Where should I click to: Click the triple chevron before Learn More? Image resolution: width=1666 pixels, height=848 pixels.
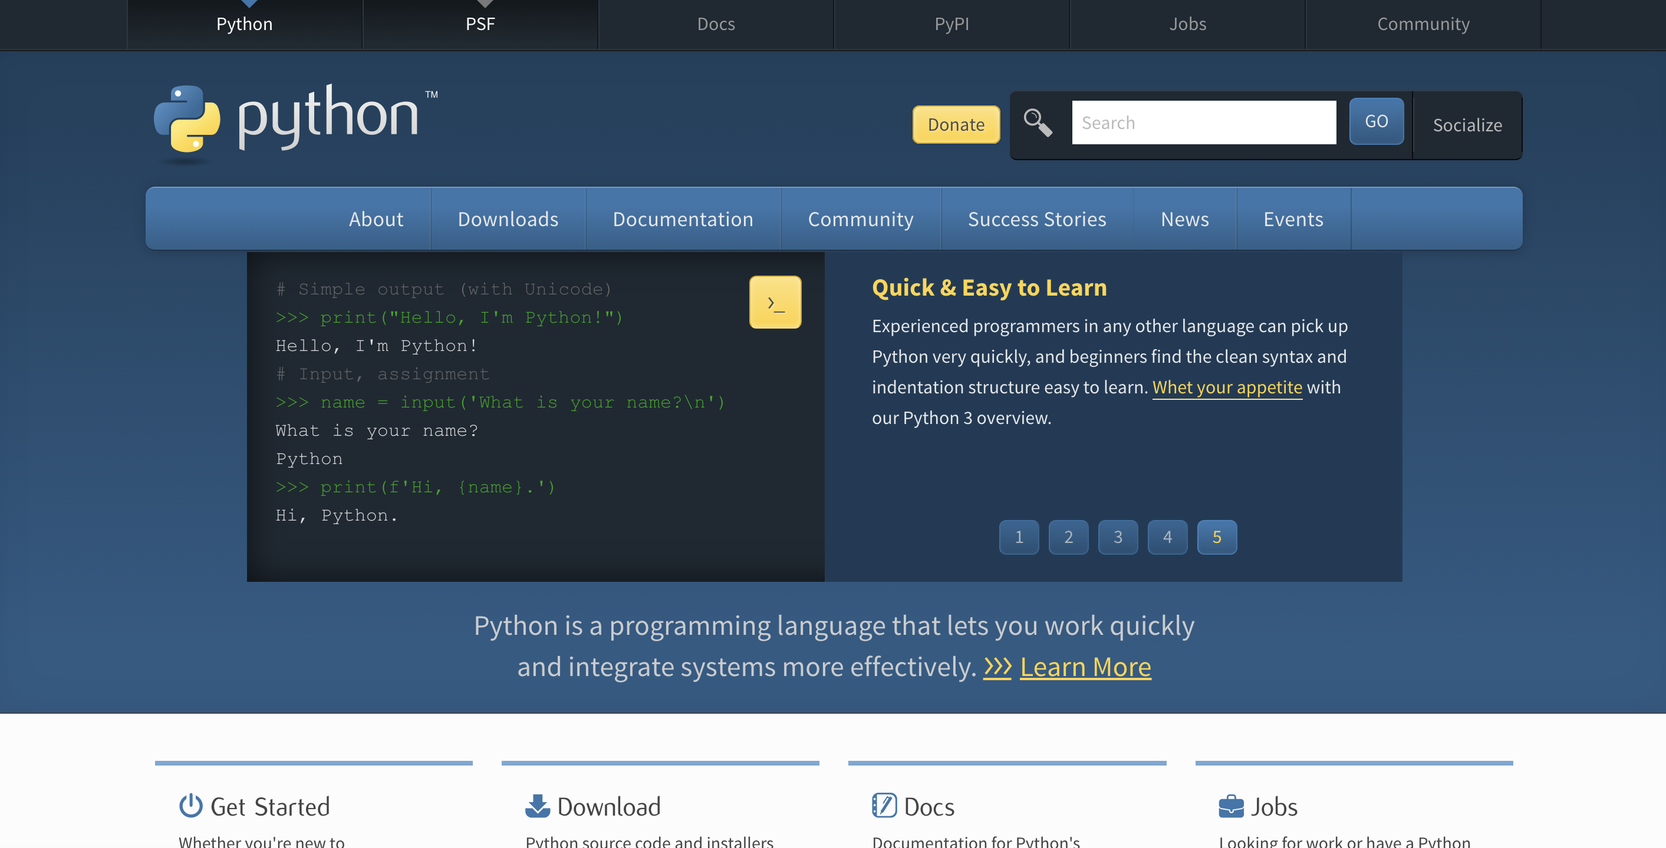[997, 667]
